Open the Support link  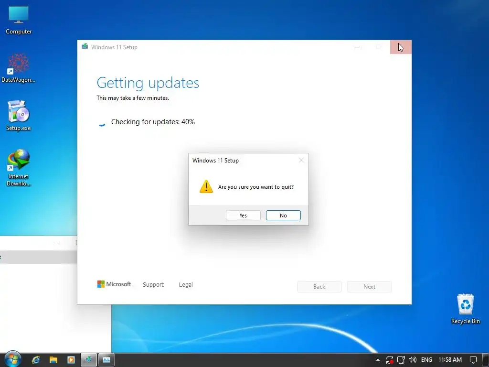pyautogui.click(x=153, y=285)
